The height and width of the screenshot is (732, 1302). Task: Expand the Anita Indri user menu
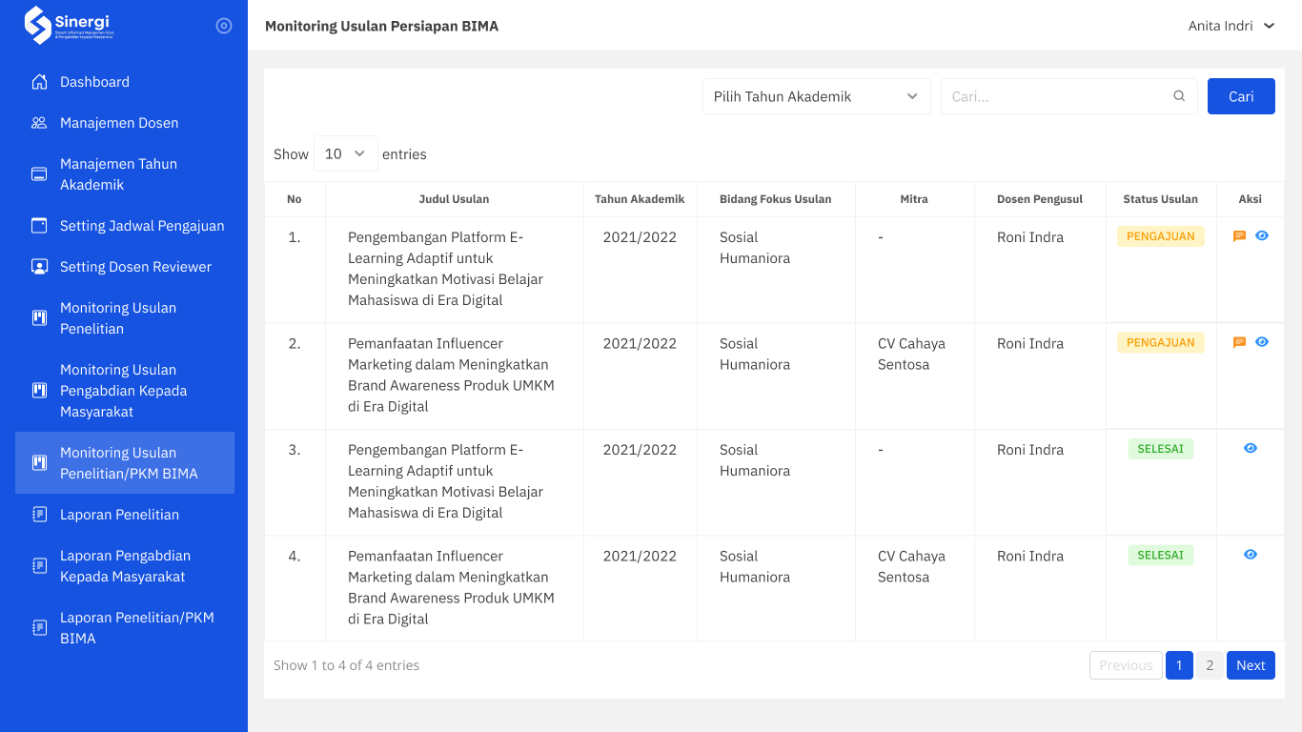click(1231, 26)
